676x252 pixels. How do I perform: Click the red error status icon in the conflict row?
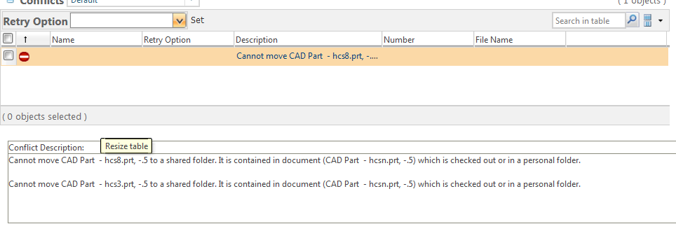[x=24, y=56]
